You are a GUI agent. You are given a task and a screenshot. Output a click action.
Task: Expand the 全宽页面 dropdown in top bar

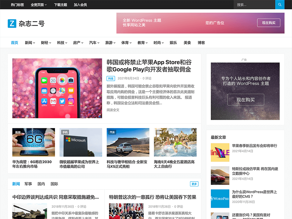point(39,5)
